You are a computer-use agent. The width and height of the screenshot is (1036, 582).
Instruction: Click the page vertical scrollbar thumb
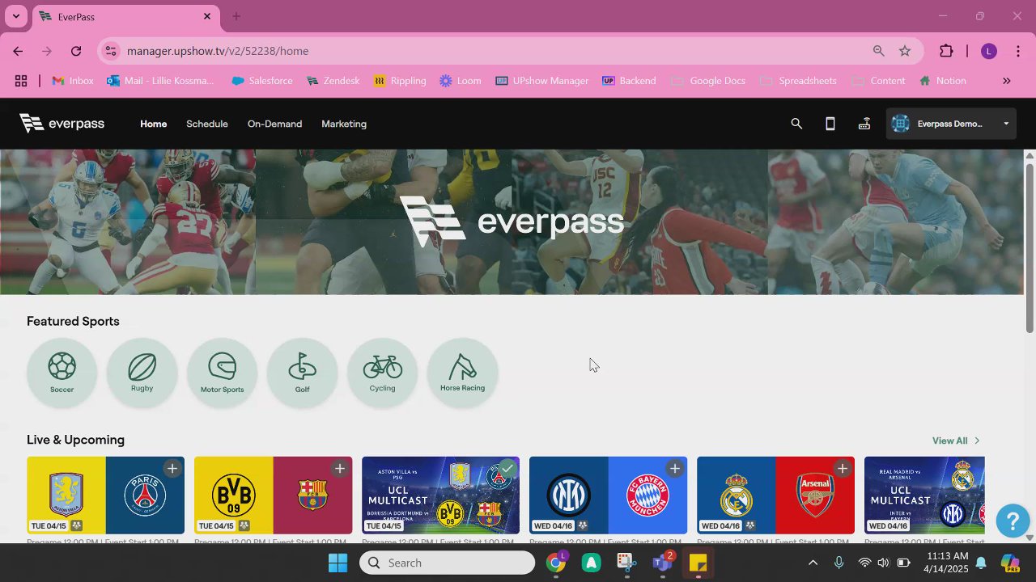coord(1030,247)
